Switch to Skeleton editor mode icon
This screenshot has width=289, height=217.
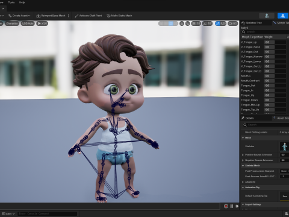(x=267, y=16)
